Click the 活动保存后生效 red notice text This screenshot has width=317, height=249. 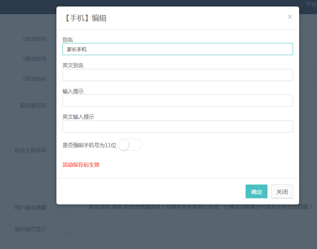81,165
